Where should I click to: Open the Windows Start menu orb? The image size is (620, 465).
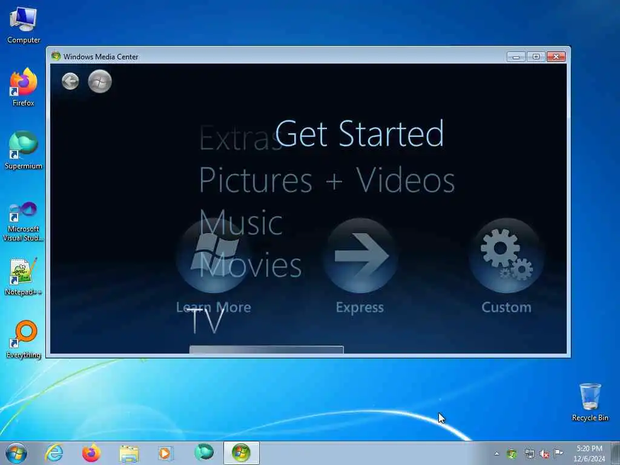[x=16, y=453]
